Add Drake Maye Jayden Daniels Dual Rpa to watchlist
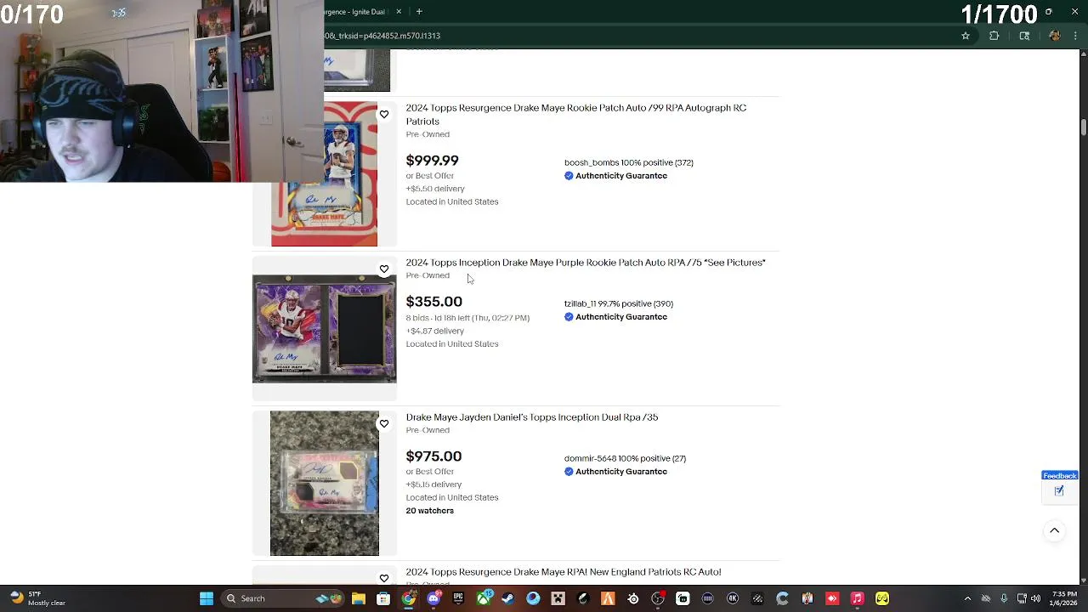1088x612 pixels. [x=384, y=424]
